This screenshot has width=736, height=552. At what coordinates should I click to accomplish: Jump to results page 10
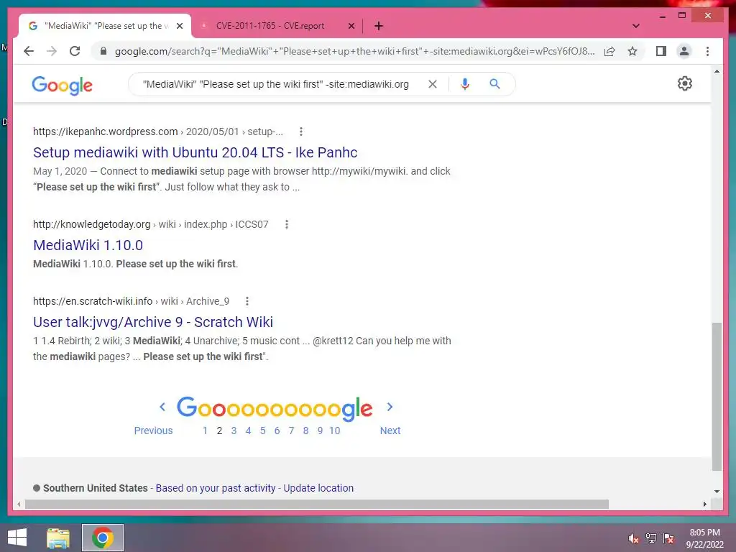coord(334,431)
